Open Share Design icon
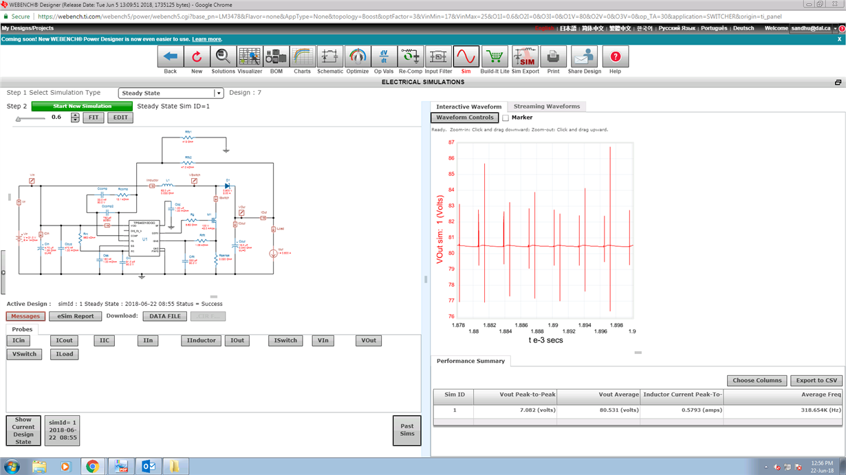The width and height of the screenshot is (846, 475). point(584,56)
